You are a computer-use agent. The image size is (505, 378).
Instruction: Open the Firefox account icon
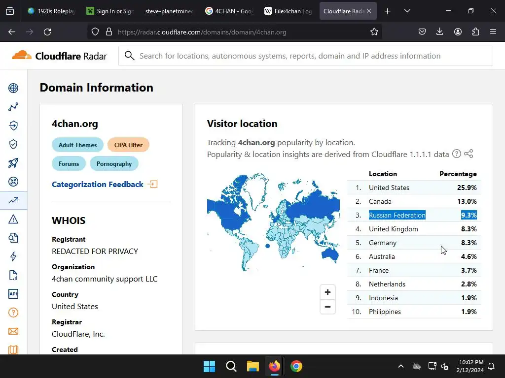click(x=458, y=32)
